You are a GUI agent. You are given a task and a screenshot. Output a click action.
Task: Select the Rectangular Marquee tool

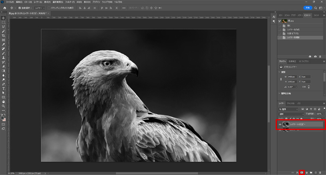click(x=3, y=22)
